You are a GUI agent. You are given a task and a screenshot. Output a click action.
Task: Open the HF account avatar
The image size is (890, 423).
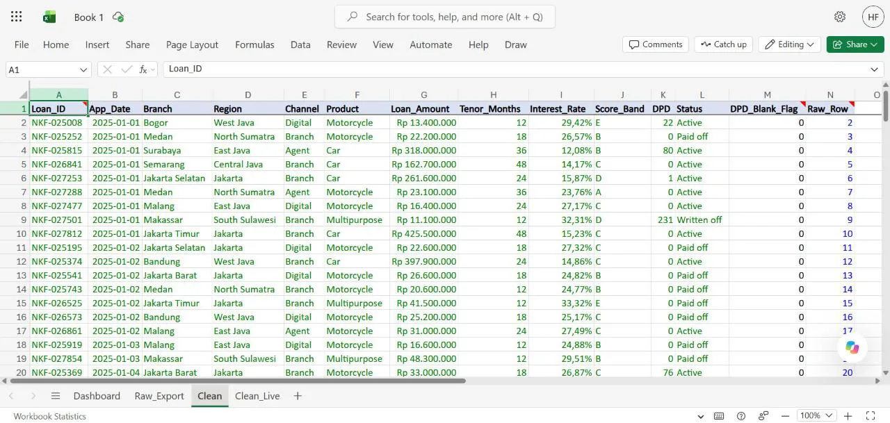tap(873, 17)
